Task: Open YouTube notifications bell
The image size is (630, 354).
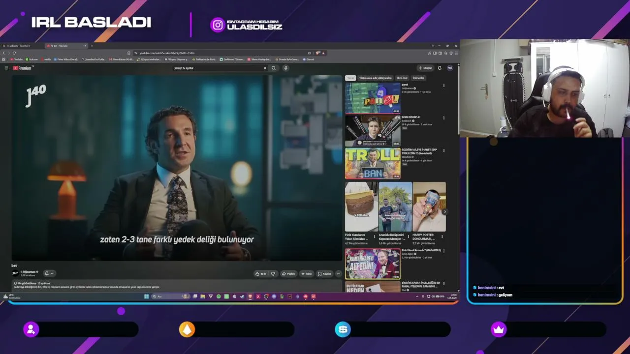Action: click(440, 68)
